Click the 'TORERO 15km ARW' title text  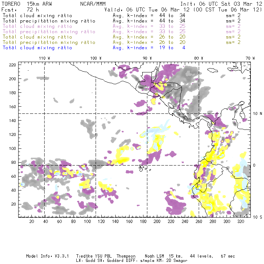click(27, 4)
